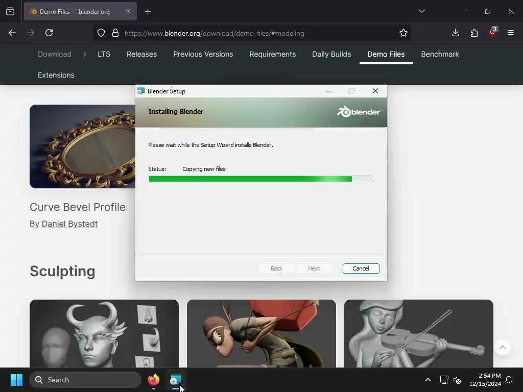Click the forward navigation arrow
The width and height of the screenshot is (523, 392).
(x=31, y=33)
